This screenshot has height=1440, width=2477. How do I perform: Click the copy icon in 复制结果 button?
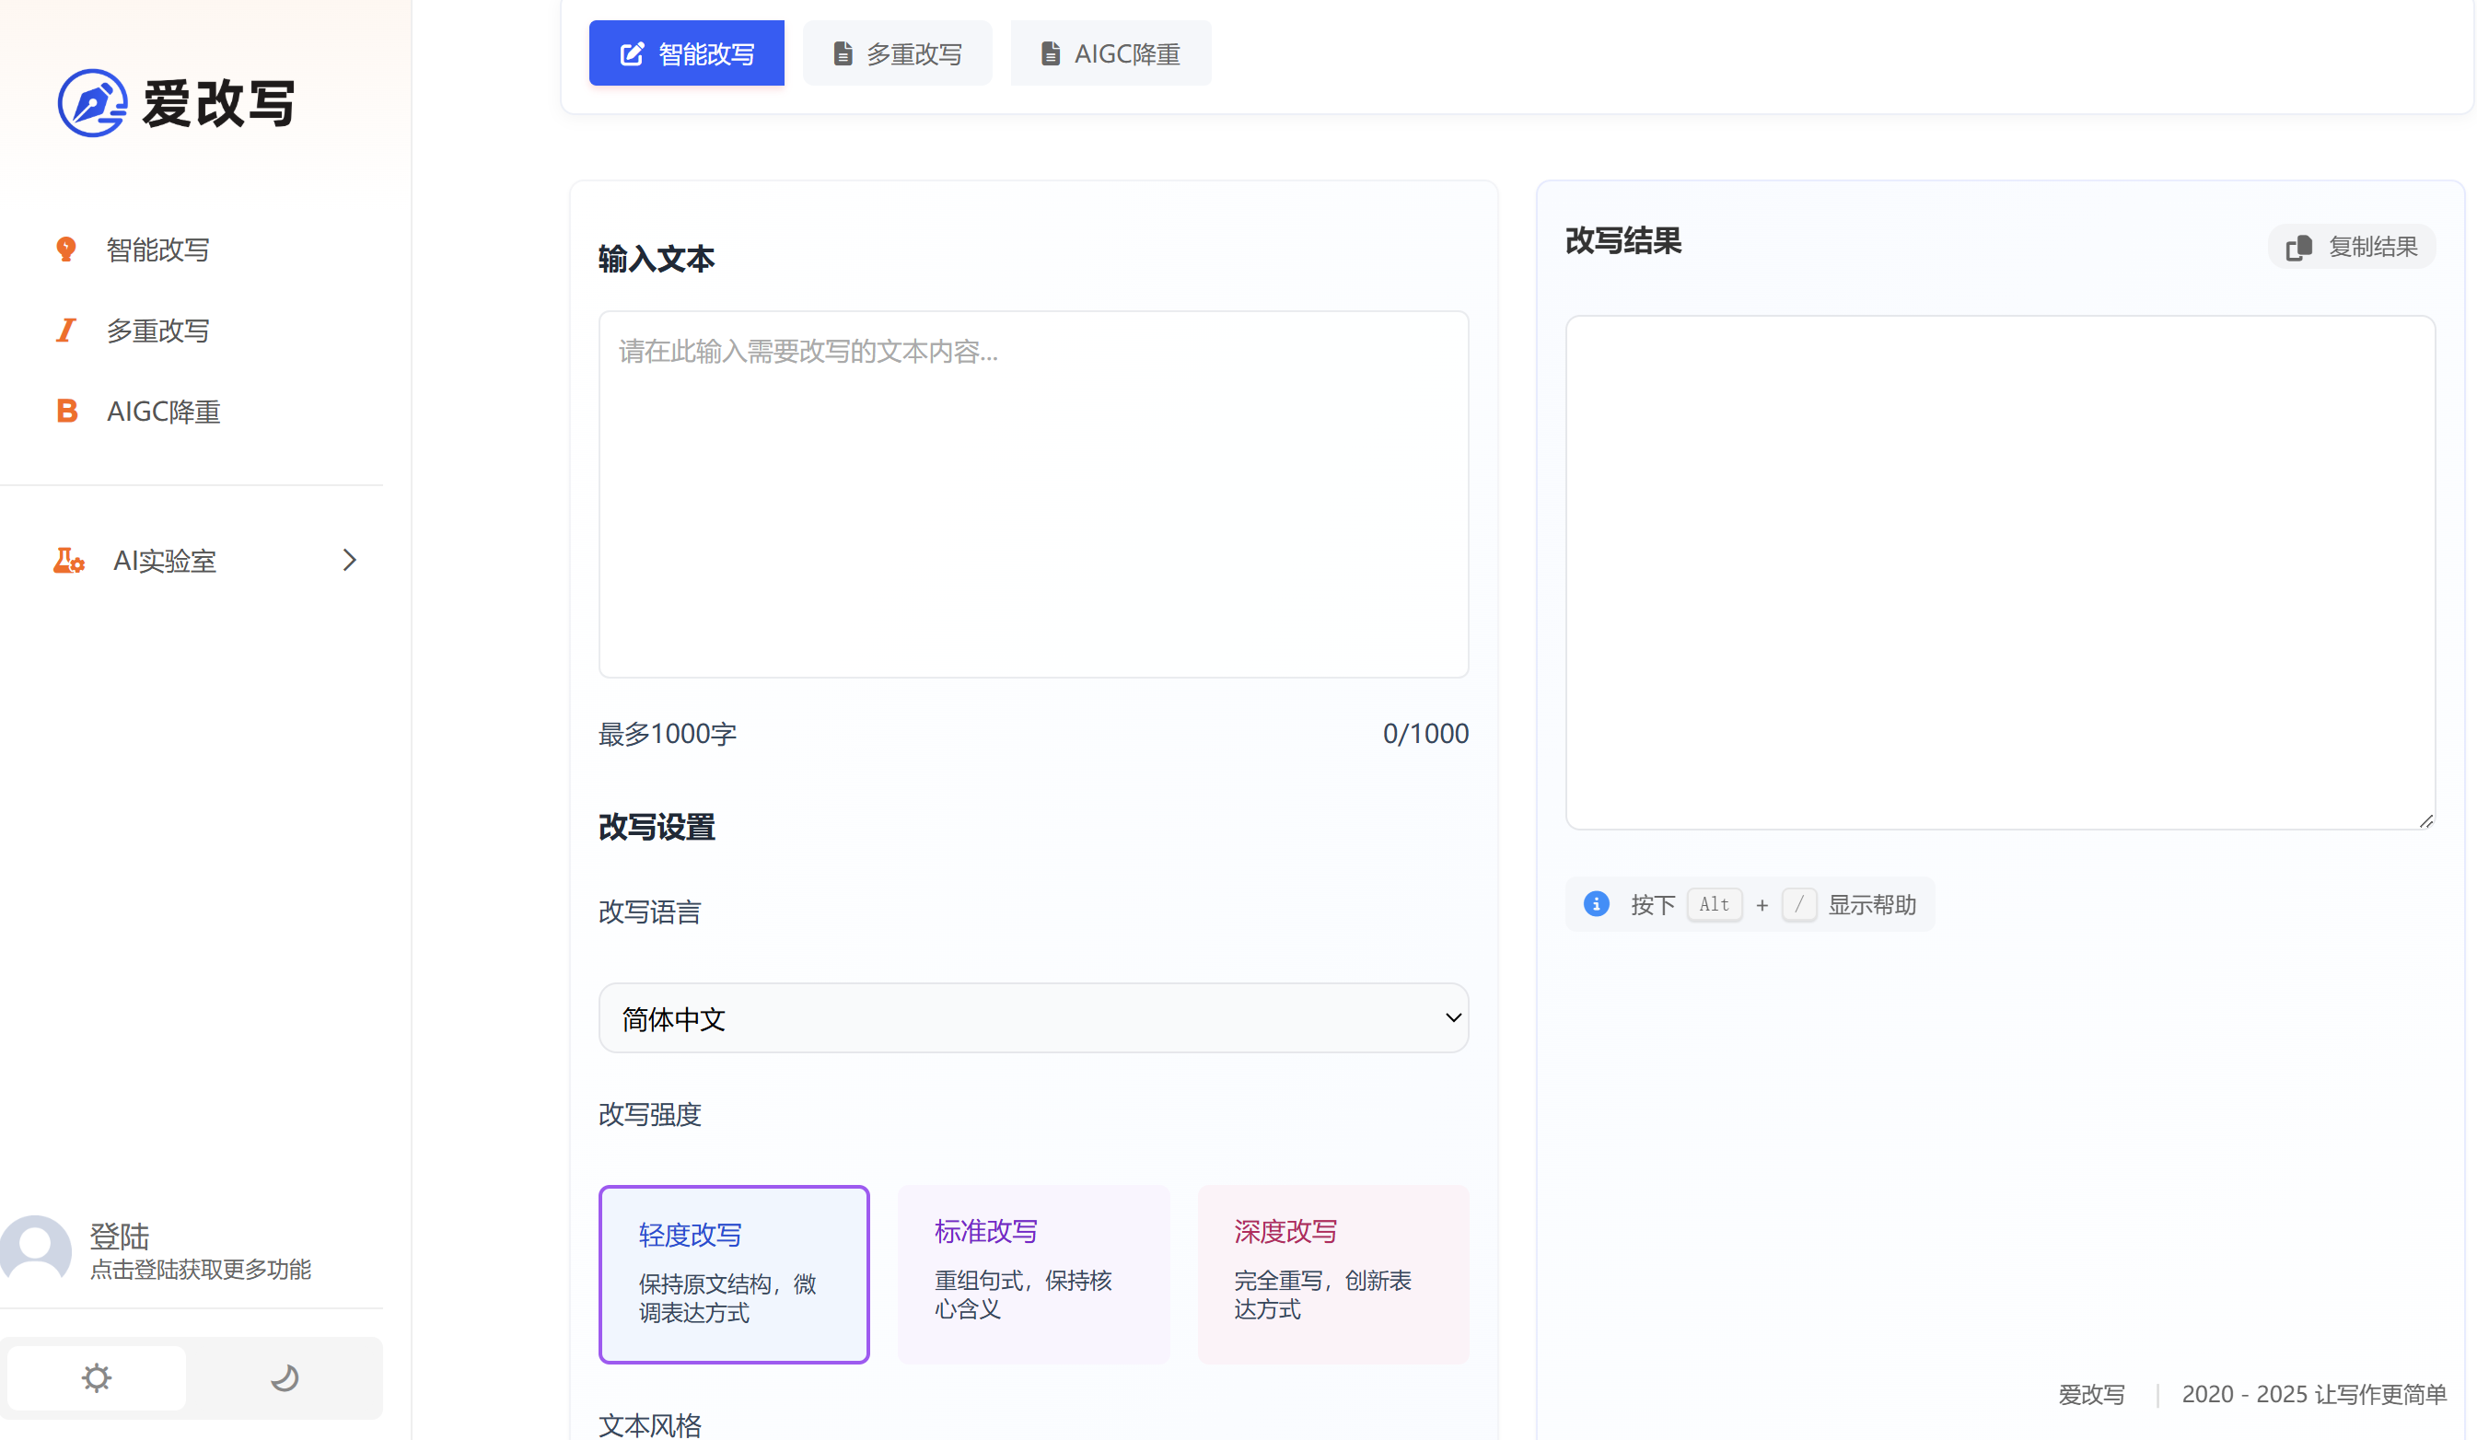2298,247
